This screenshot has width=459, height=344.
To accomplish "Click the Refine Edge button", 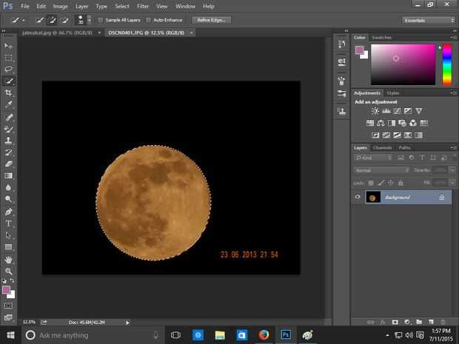I will tap(211, 20).
